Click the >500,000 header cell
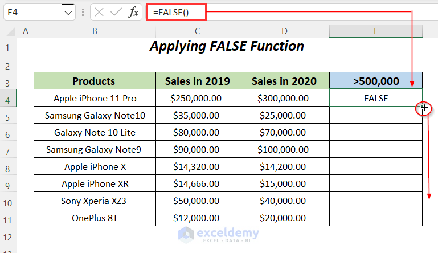438x253 pixels. click(x=376, y=81)
